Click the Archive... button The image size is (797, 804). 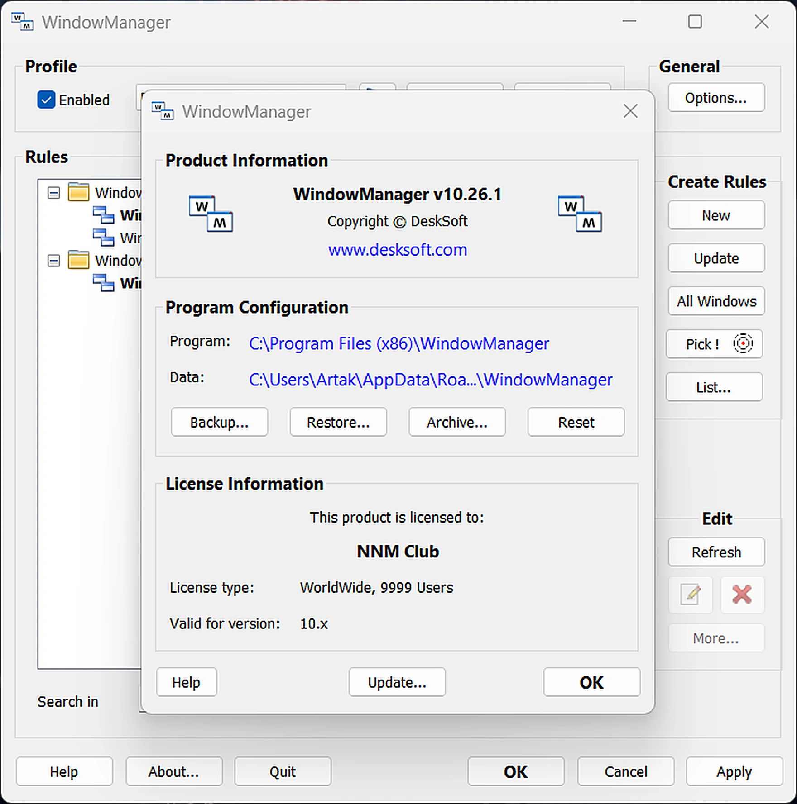457,422
